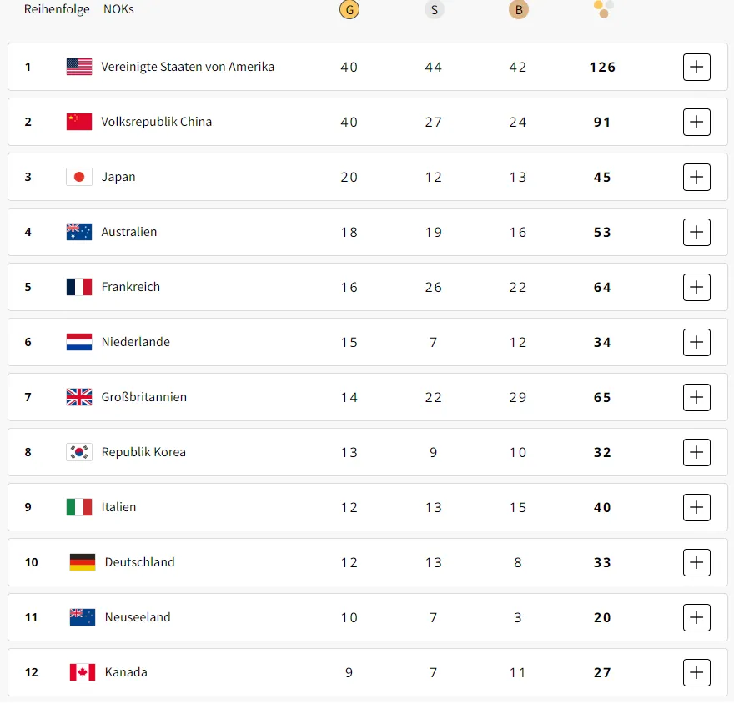Click the Italien flag icon
Image resolution: width=734 pixels, height=704 pixels.
pyautogui.click(x=79, y=507)
